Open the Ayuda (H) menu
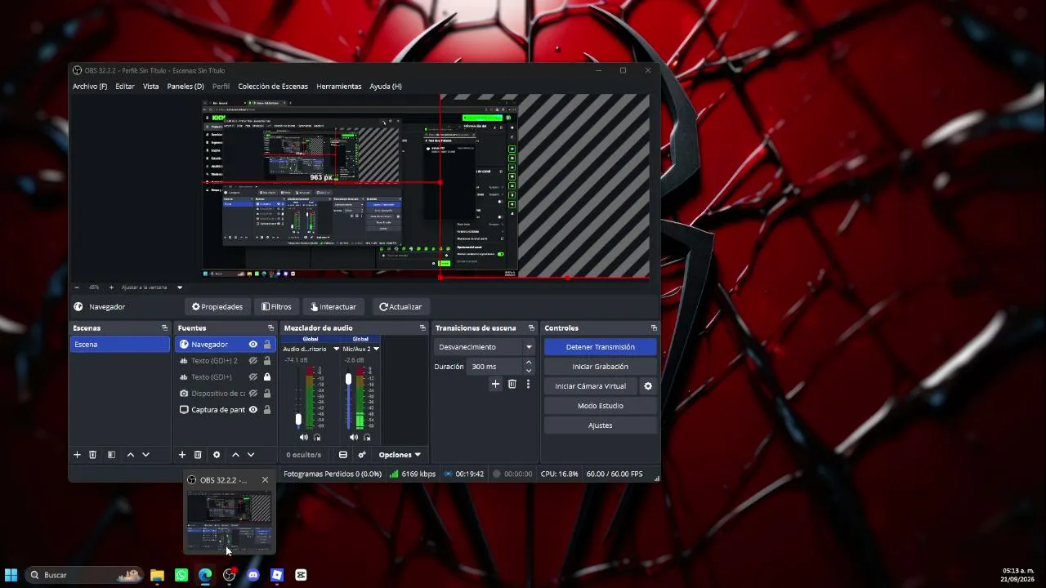The image size is (1046, 588). pos(386,87)
